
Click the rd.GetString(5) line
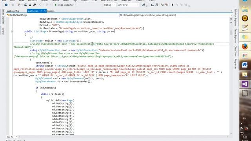[63, 119]
